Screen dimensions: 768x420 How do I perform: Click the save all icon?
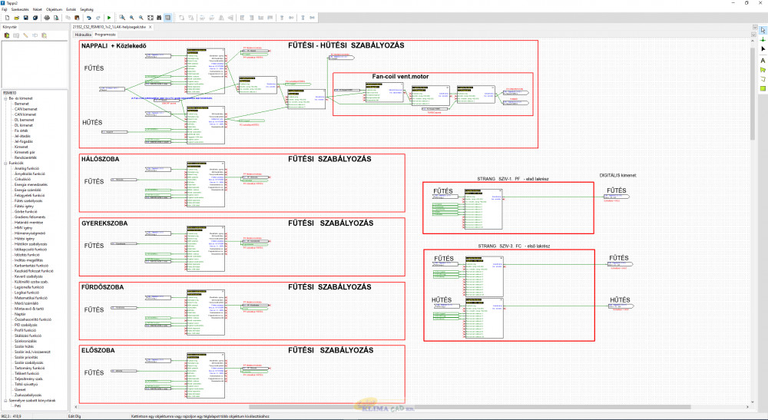[35, 18]
